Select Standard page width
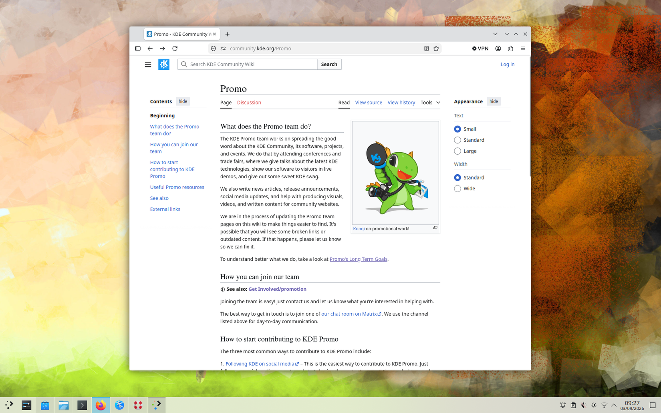 (457, 177)
